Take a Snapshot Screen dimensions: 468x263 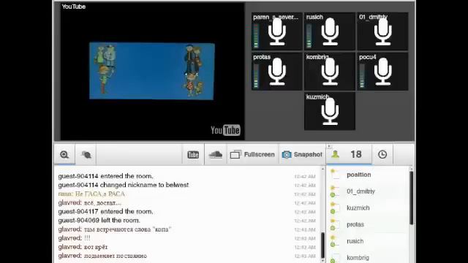tap(302, 154)
